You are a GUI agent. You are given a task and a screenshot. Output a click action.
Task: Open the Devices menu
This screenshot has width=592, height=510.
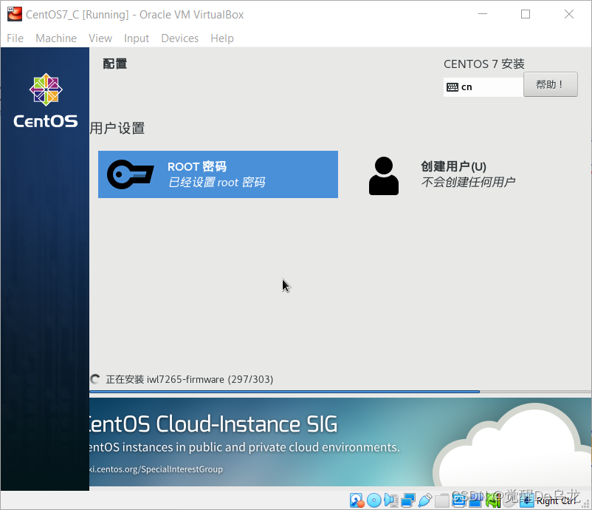click(179, 38)
